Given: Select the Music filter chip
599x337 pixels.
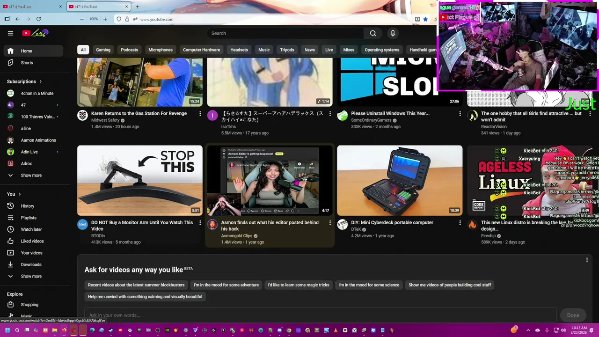Looking at the screenshot, I should pos(264,50).
